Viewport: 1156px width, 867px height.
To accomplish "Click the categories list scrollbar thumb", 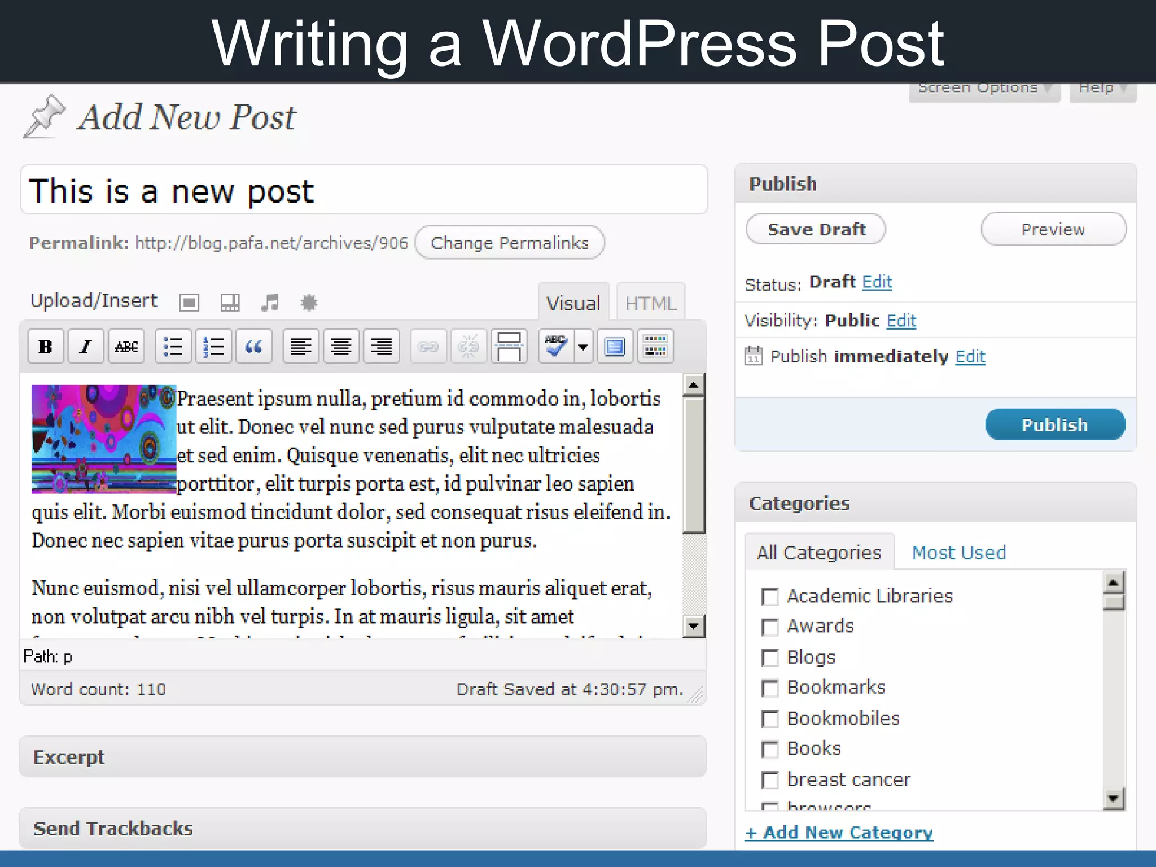I will [1114, 602].
